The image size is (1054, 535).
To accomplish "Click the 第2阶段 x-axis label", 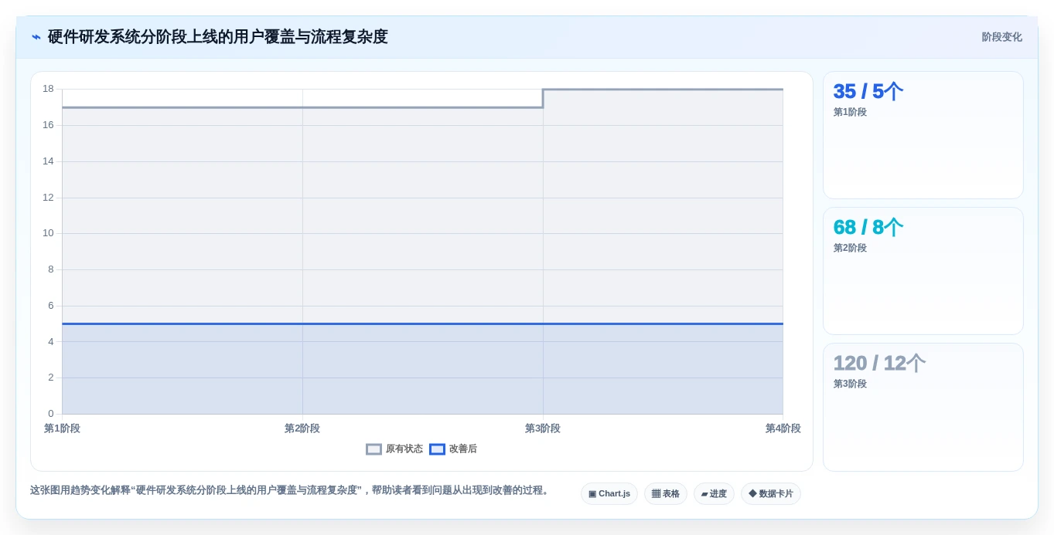I will (302, 428).
